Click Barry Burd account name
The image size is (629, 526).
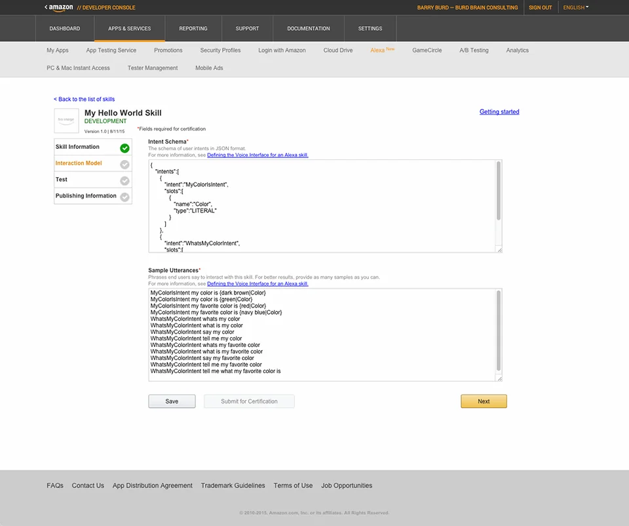point(467,7)
